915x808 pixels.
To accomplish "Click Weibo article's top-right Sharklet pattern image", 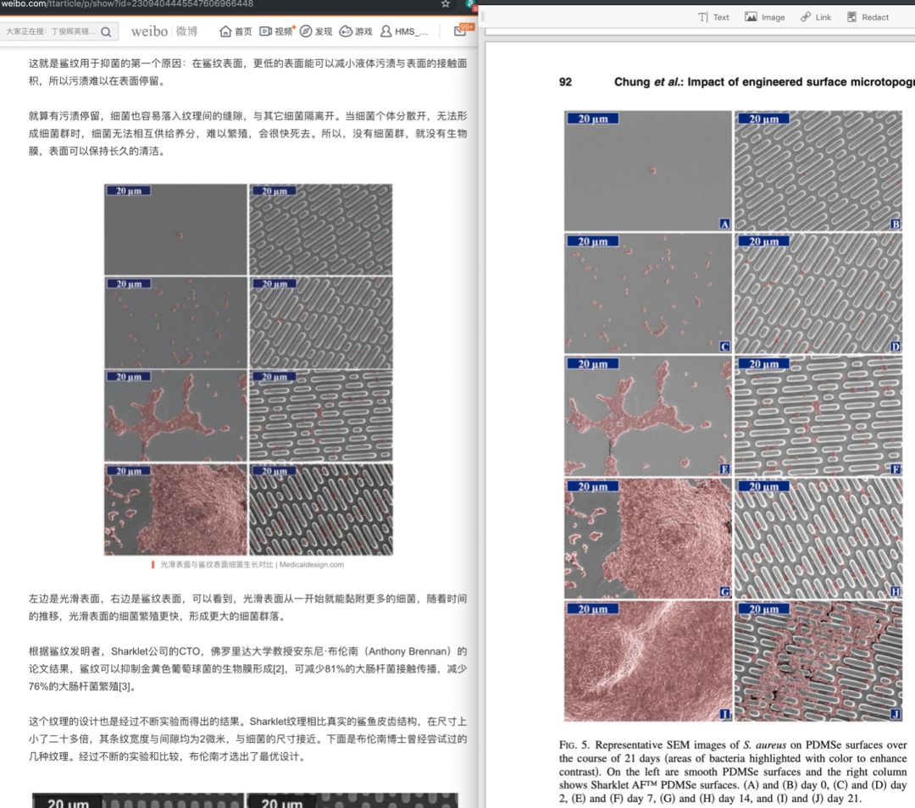I will [321, 230].
